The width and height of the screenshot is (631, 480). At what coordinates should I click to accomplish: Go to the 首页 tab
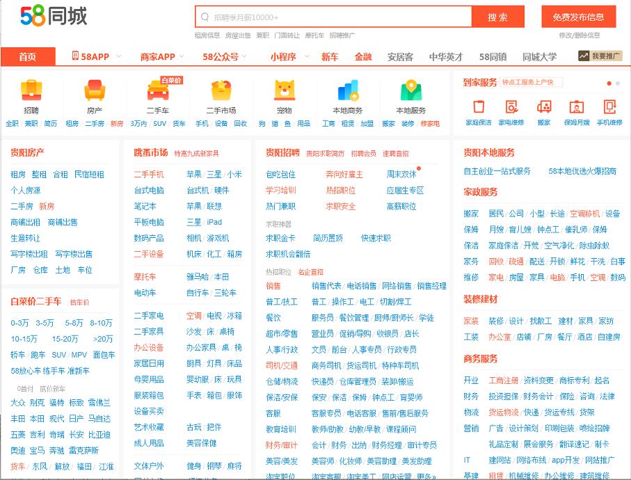[x=28, y=57]
